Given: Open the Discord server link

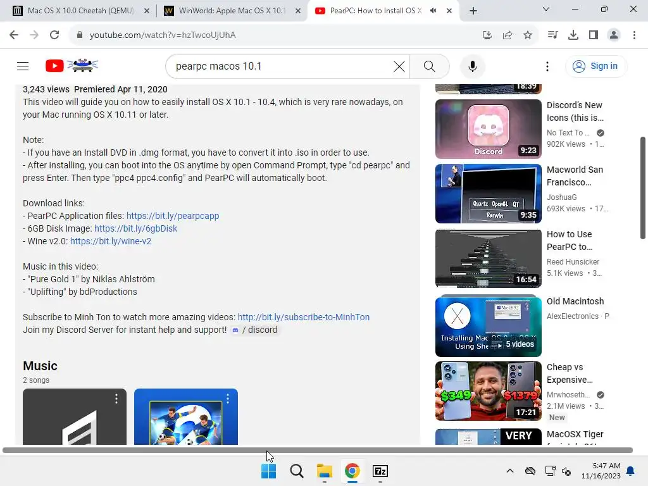Looking at the screenshot, I should coord(254,330).
